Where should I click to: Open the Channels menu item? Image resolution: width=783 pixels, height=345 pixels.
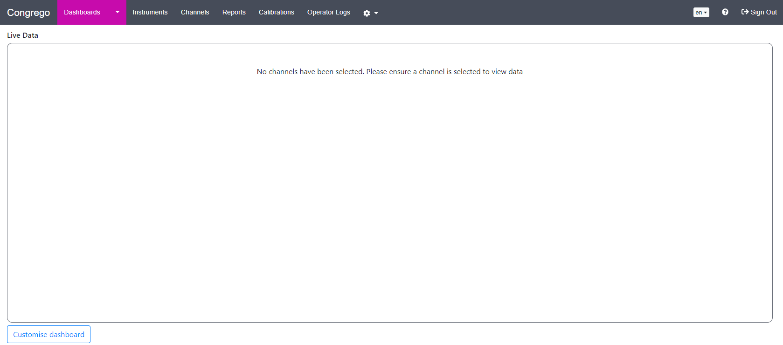coord(195,12)
